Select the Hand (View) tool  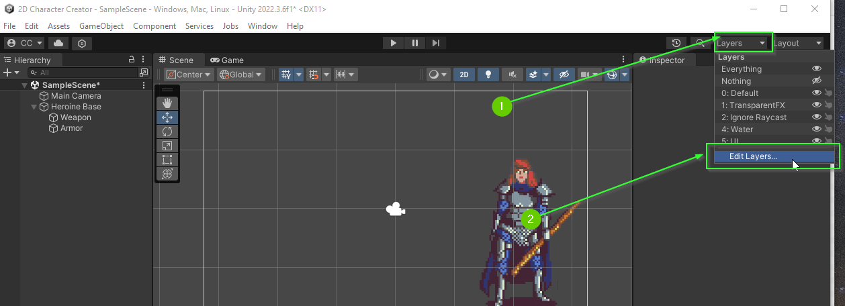[x=167, y=103]
